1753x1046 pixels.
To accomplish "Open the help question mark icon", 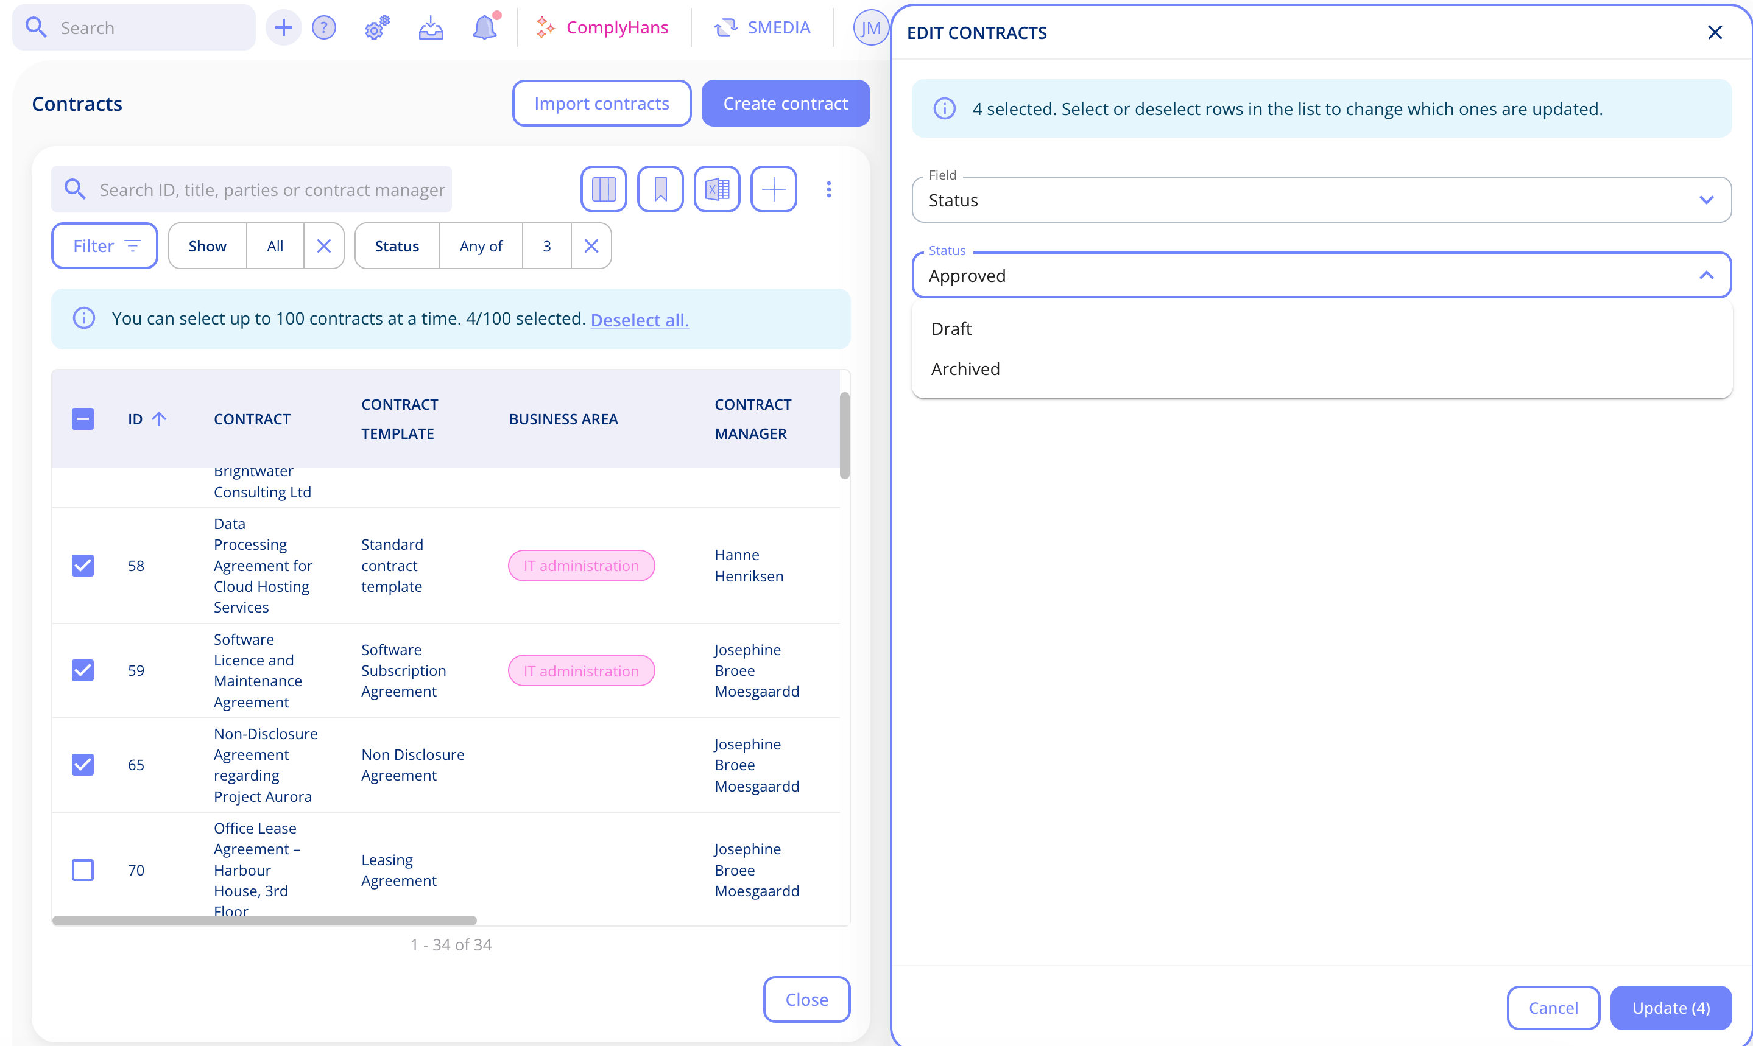I will point(323,27).
